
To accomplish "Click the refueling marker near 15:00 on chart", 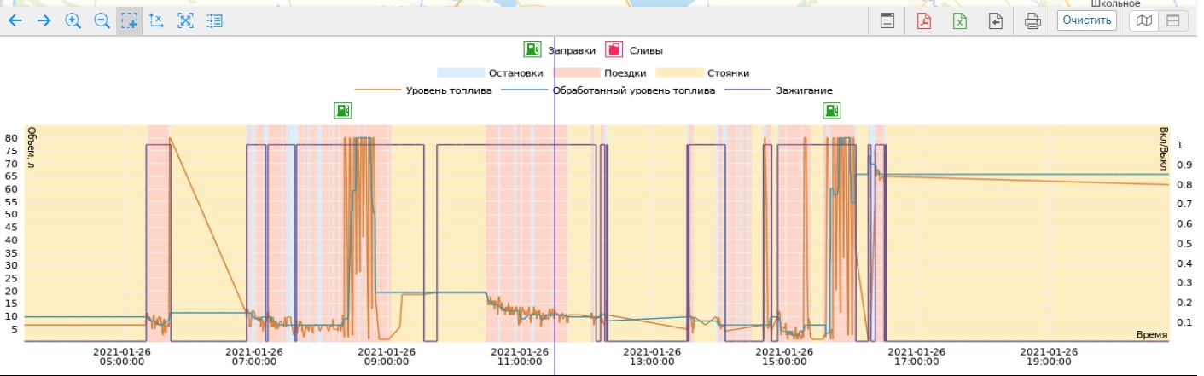I will pyautogui.click(x=832, y=110).
